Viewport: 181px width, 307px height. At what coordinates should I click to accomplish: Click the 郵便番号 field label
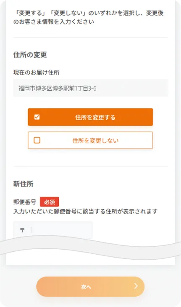(x=25, y=202)
